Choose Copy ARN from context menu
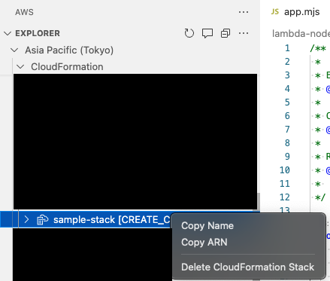The image size is (330, 281). [x=204, y=243]
